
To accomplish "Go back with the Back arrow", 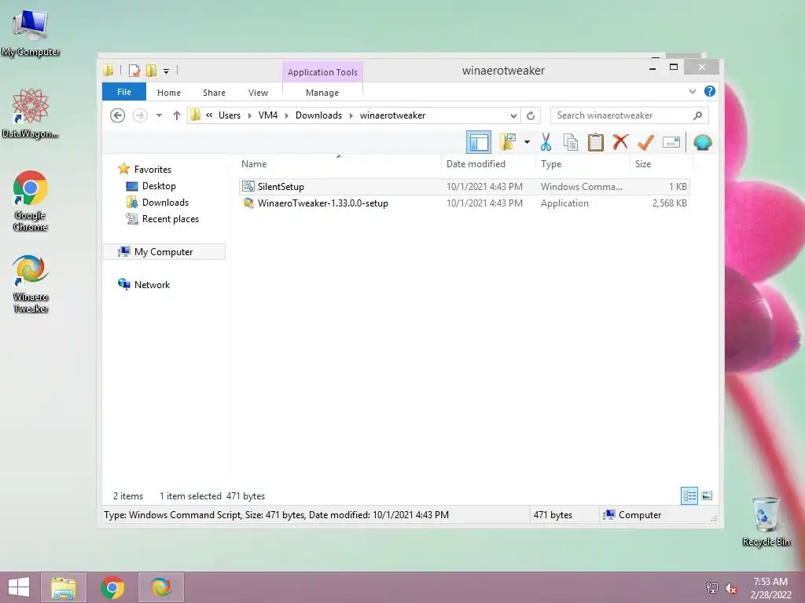I will point(118,115).
